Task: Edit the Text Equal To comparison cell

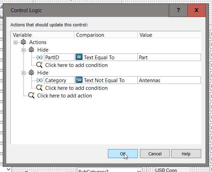Action: [106, 57]
